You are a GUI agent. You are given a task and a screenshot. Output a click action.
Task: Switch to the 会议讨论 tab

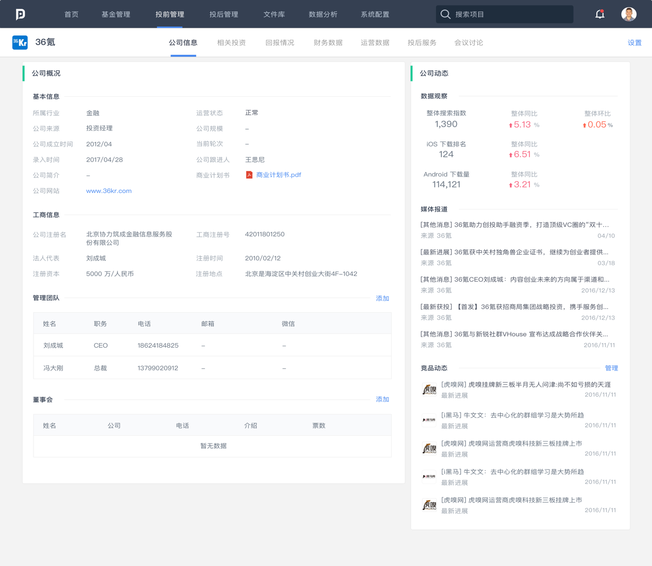point(469,43)
